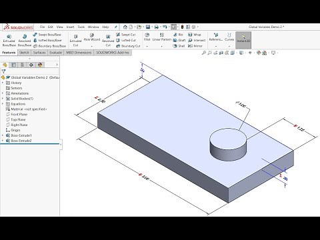320x240 pixels.
Task: Open the Reference Geometry dropdown arrow
Action: coord(216,46)
